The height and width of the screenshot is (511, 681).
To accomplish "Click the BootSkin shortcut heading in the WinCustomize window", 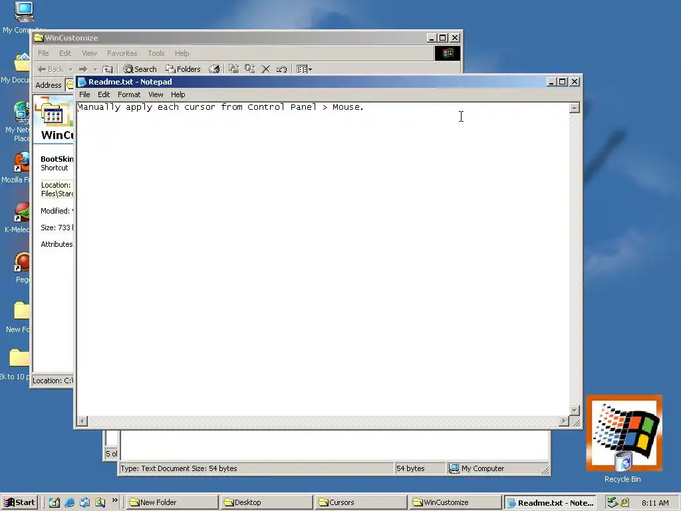I will point(57,159).
